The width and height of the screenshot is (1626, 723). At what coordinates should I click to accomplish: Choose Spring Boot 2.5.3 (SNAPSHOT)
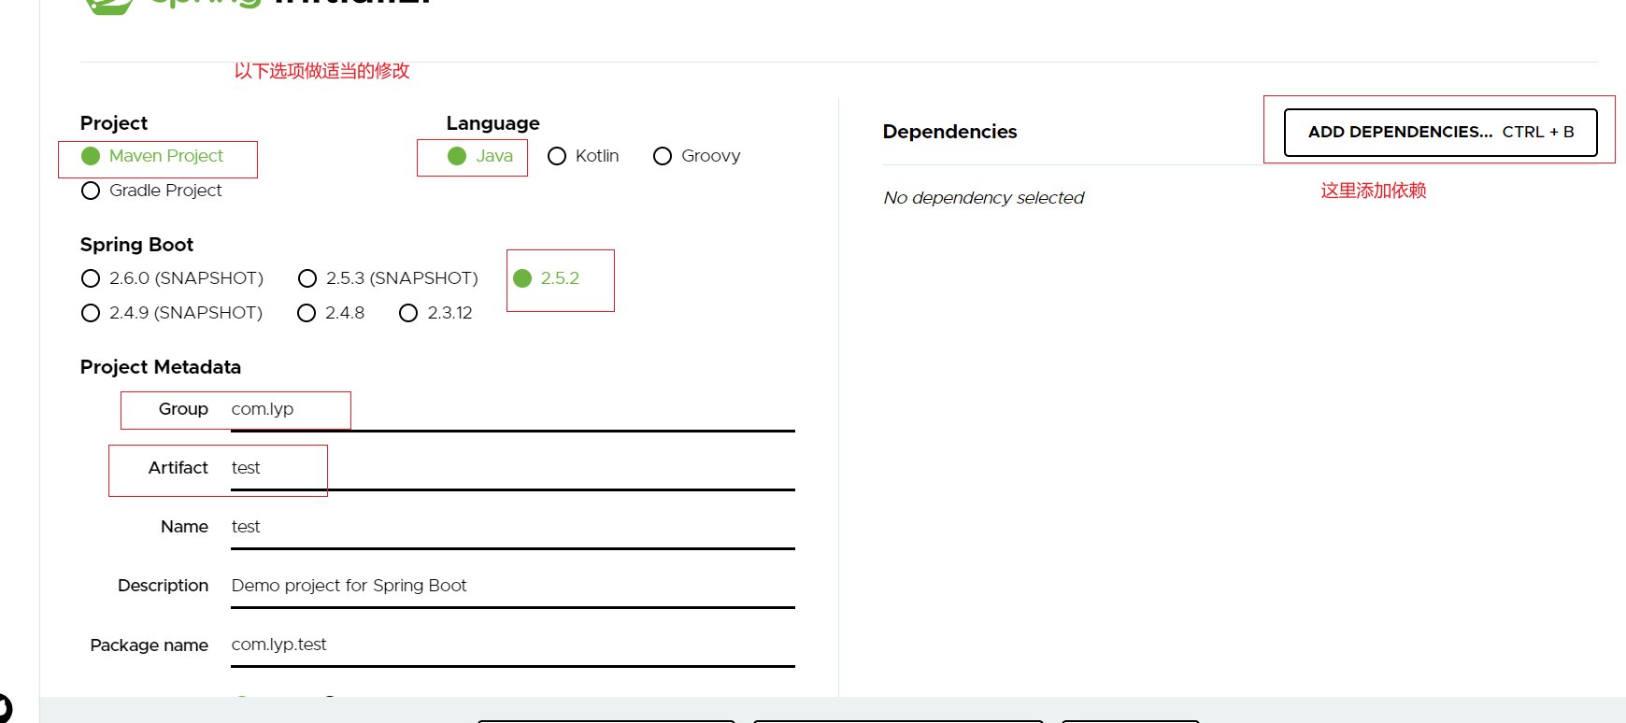click(307, 278)
